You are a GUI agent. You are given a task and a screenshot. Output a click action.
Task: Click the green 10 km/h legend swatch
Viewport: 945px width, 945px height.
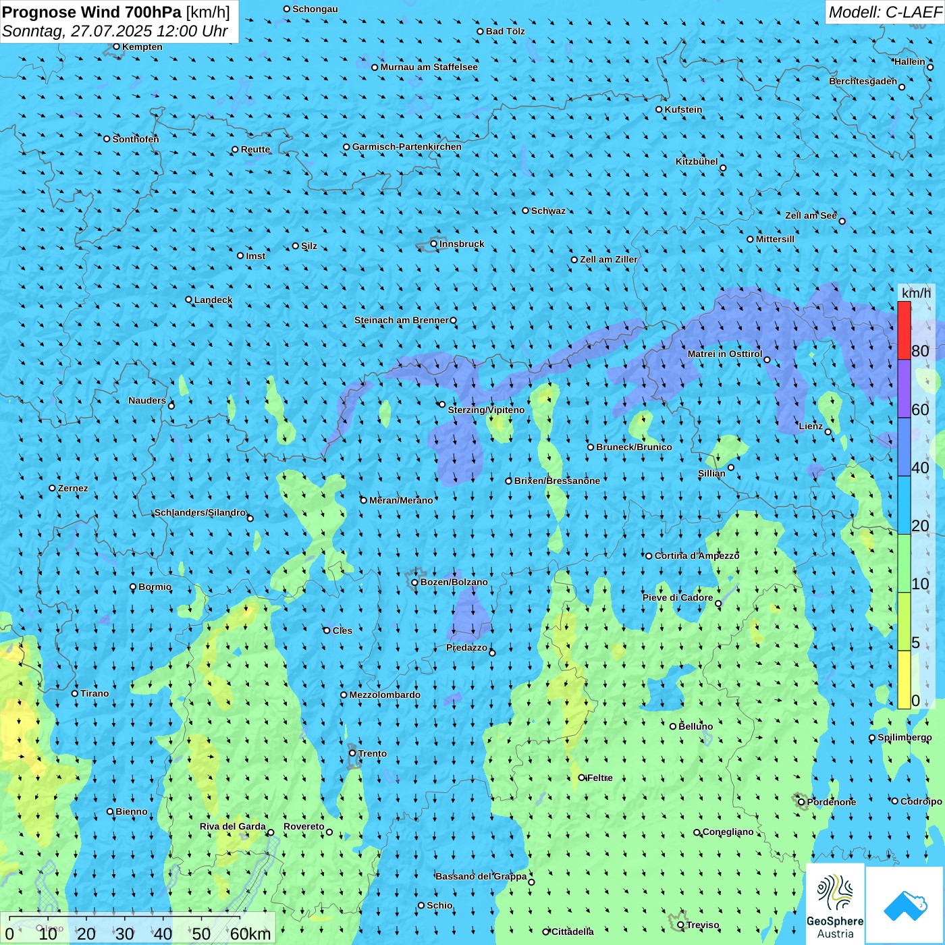(x=904, y=563)
